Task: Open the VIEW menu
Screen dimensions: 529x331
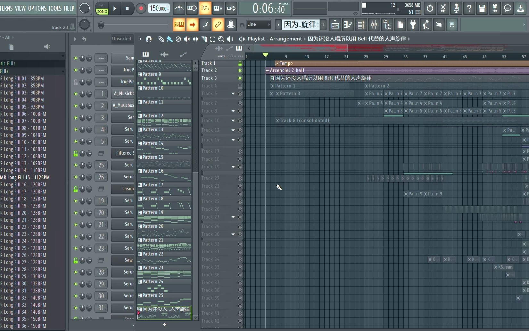Action: click(20, 8)
